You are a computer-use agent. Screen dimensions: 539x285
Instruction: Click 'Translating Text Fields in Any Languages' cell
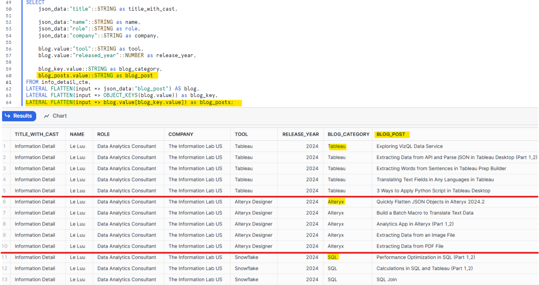(x=435, y=180)
